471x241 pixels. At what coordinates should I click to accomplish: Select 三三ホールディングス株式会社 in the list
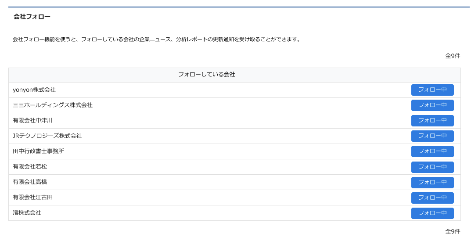point(53,105)
